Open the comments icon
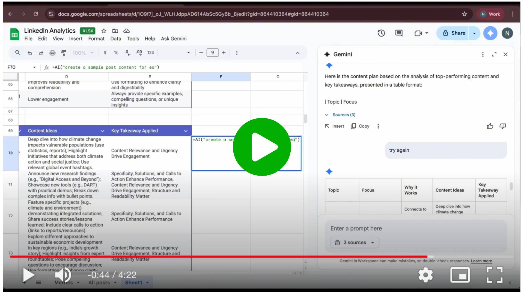The height and width of the screenshot is (294, 524). pos(399,33)
